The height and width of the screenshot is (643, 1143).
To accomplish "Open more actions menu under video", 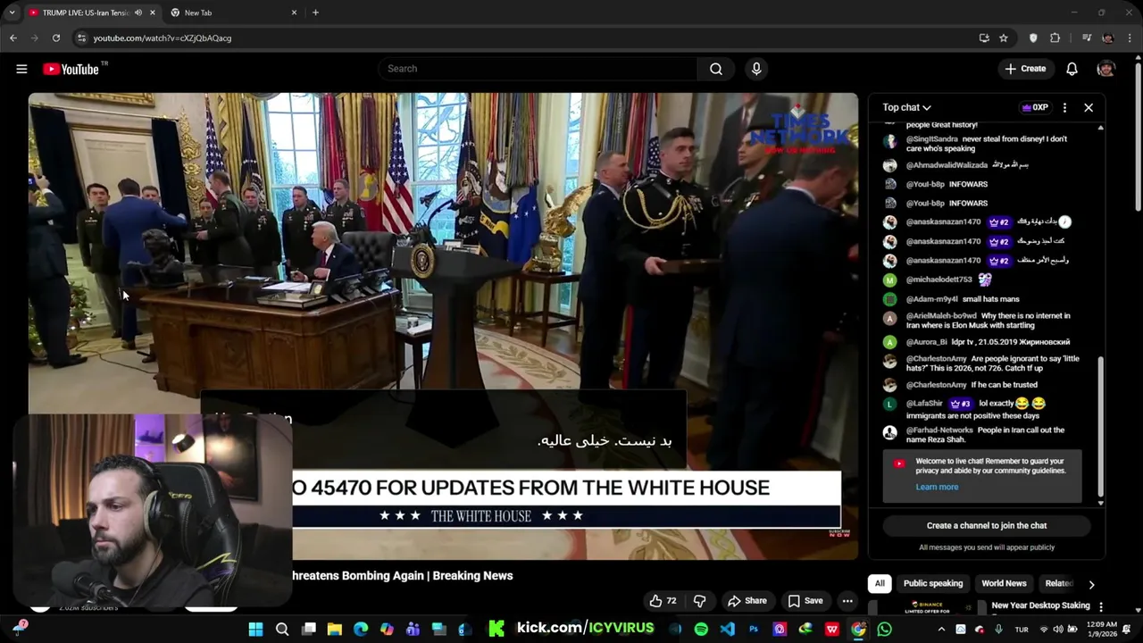I will (x=847, y=600).
